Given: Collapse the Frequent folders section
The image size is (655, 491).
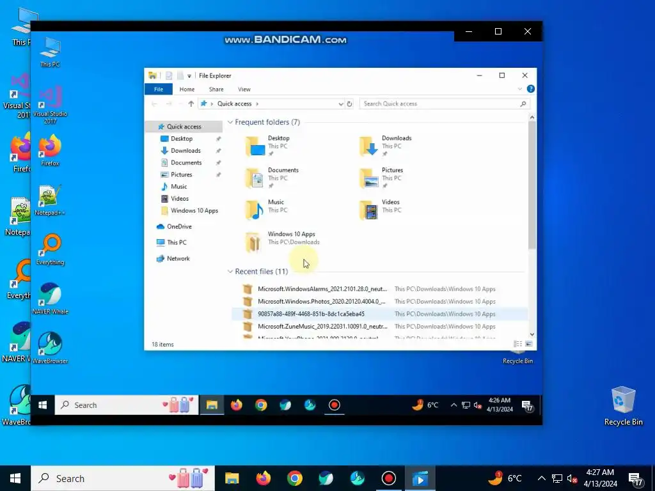Looking at the screenshot, I should coord(230,122).
